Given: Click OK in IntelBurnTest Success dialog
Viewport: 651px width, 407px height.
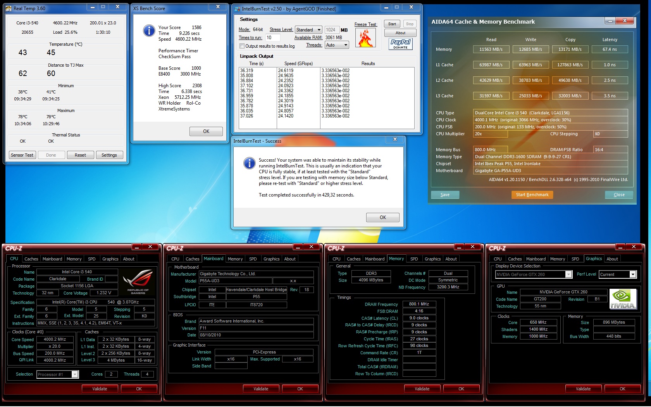Looking at the screenshot, I should (x=383, y=217).
